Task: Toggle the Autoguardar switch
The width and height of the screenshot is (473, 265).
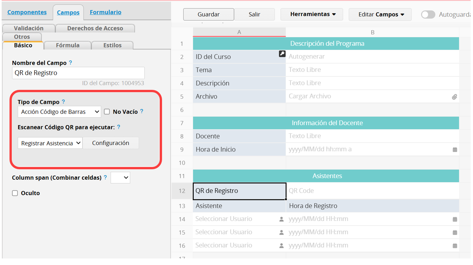Action: 428,14
